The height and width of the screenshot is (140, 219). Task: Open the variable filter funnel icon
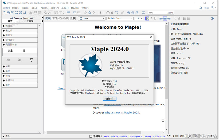click(32, 60)
